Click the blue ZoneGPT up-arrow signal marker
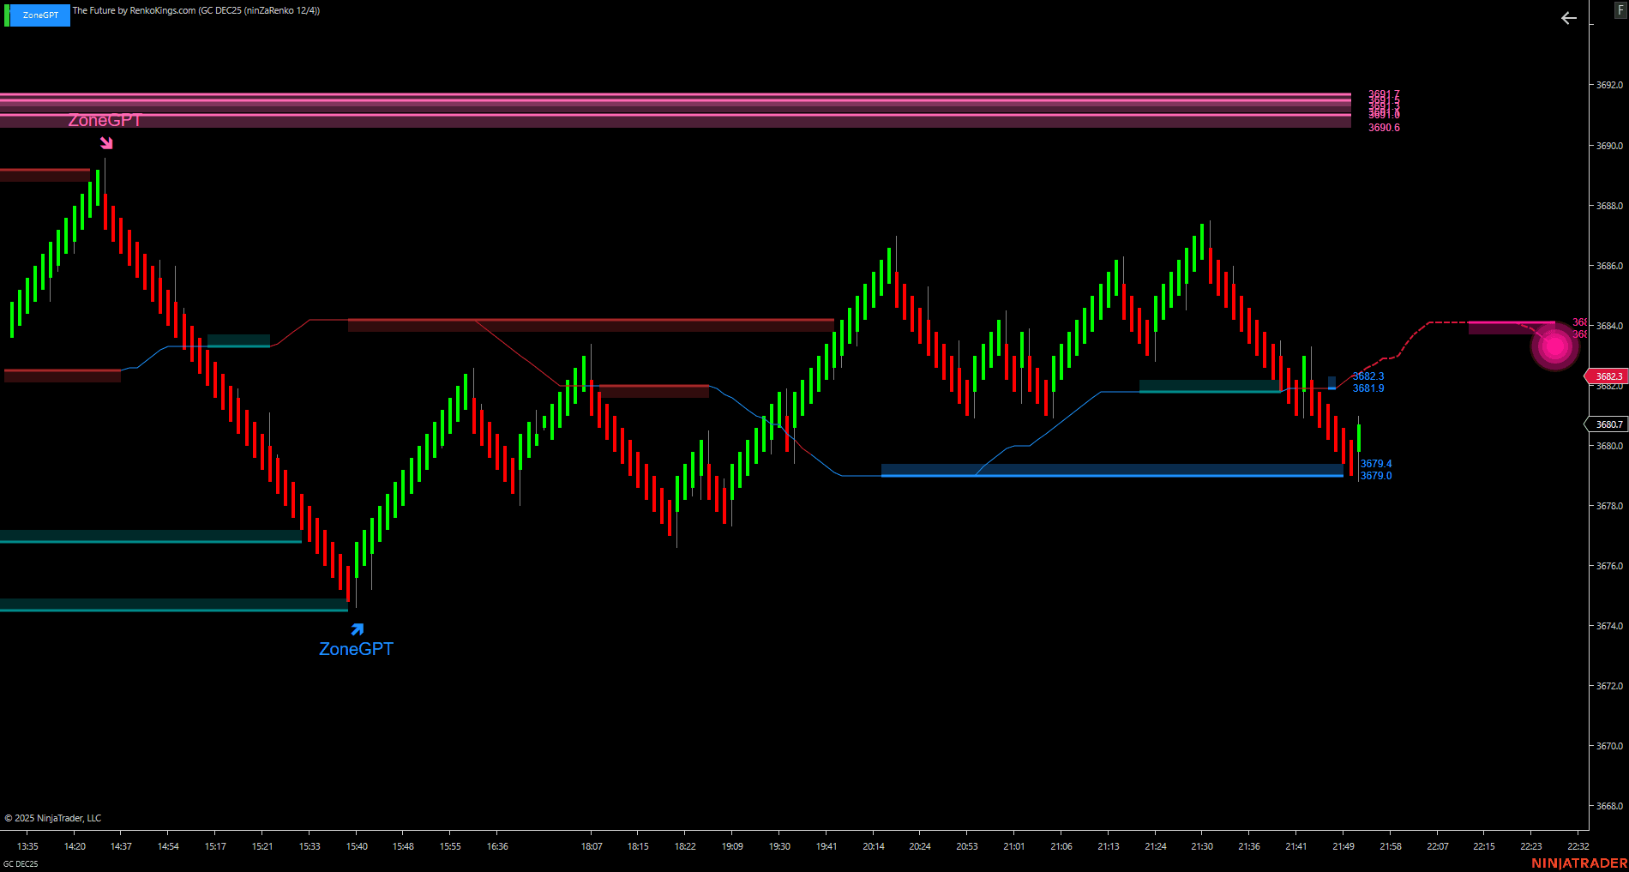Screen dimensions: 1629x872 [358, 629]
